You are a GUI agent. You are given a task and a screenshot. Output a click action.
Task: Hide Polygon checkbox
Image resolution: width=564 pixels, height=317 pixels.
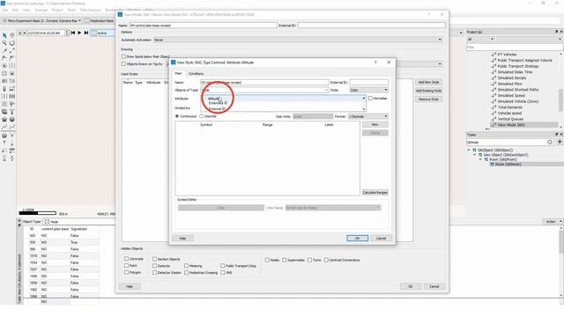[126, 272]
